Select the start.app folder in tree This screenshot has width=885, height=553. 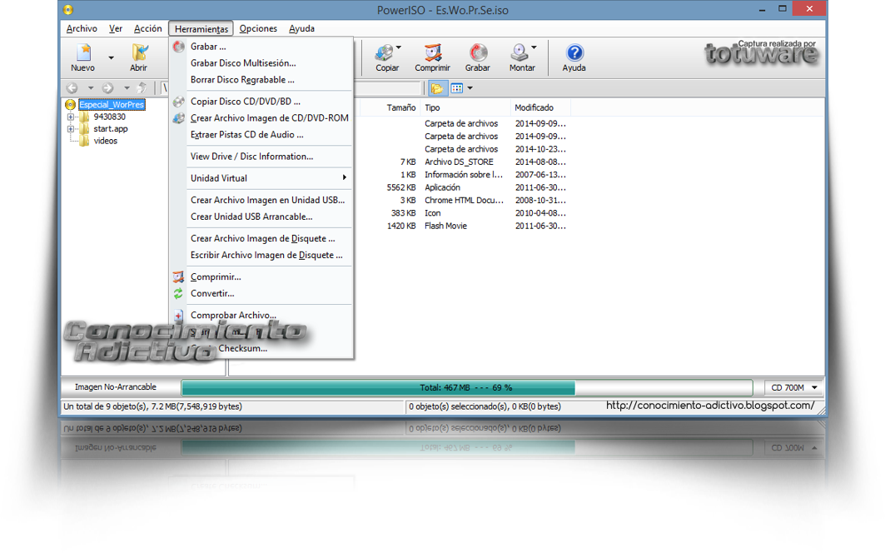point(111,129)
